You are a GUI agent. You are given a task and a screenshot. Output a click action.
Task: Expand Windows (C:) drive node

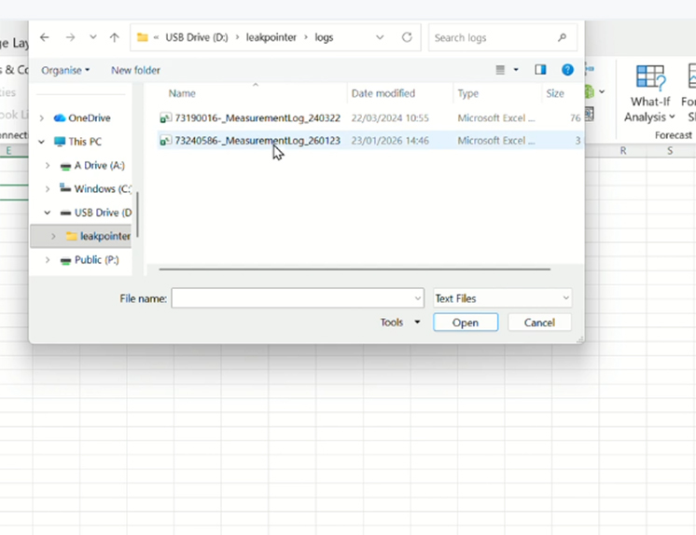pyautogui.click(x=48, y=189)
